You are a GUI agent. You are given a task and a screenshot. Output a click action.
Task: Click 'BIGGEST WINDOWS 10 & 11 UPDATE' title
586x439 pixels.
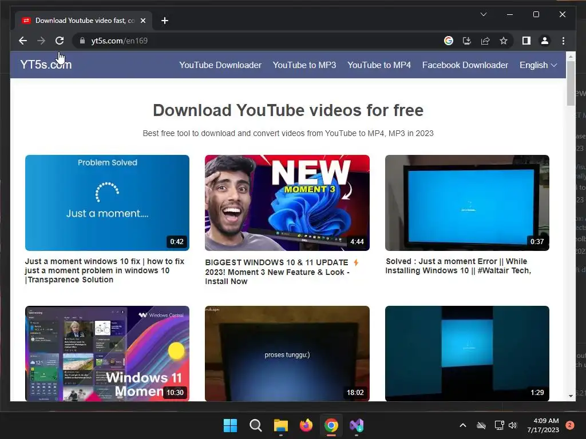[282, 272]
